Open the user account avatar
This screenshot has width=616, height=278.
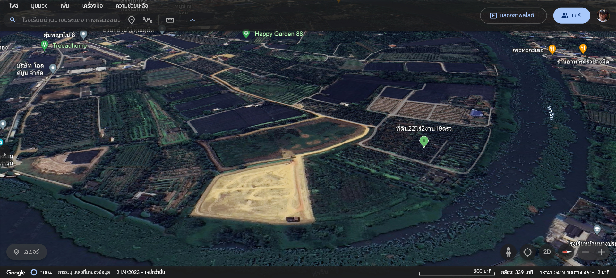click(x=603, y=16)
